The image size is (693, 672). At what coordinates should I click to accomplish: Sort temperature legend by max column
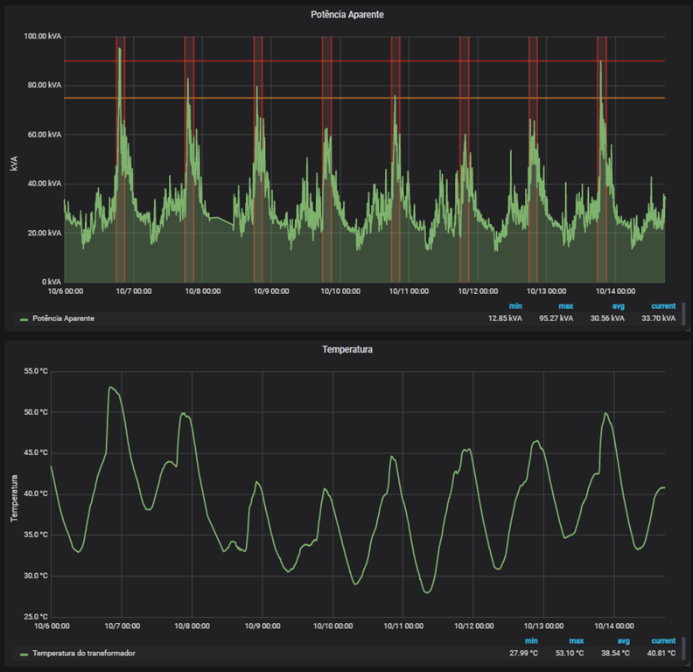(577, 640)
